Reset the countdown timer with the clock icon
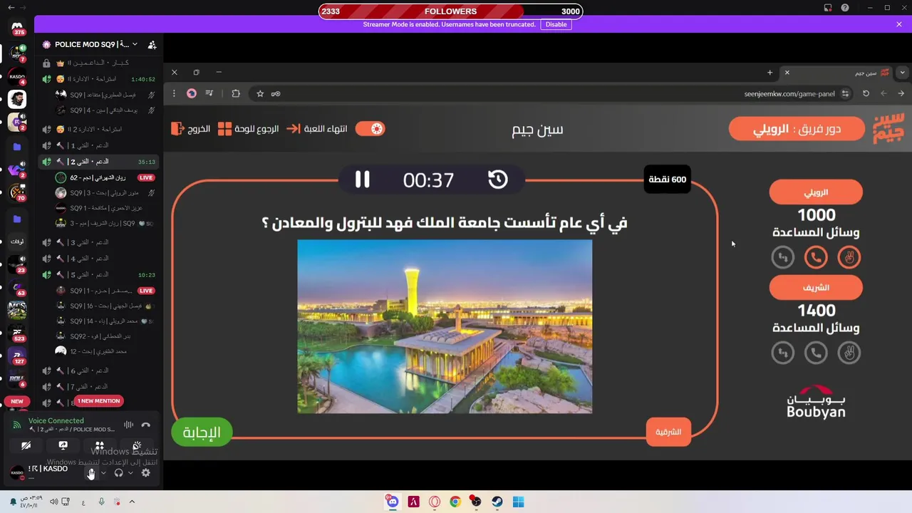This screenshot has height=513, width=912. (x=497, y=180)
